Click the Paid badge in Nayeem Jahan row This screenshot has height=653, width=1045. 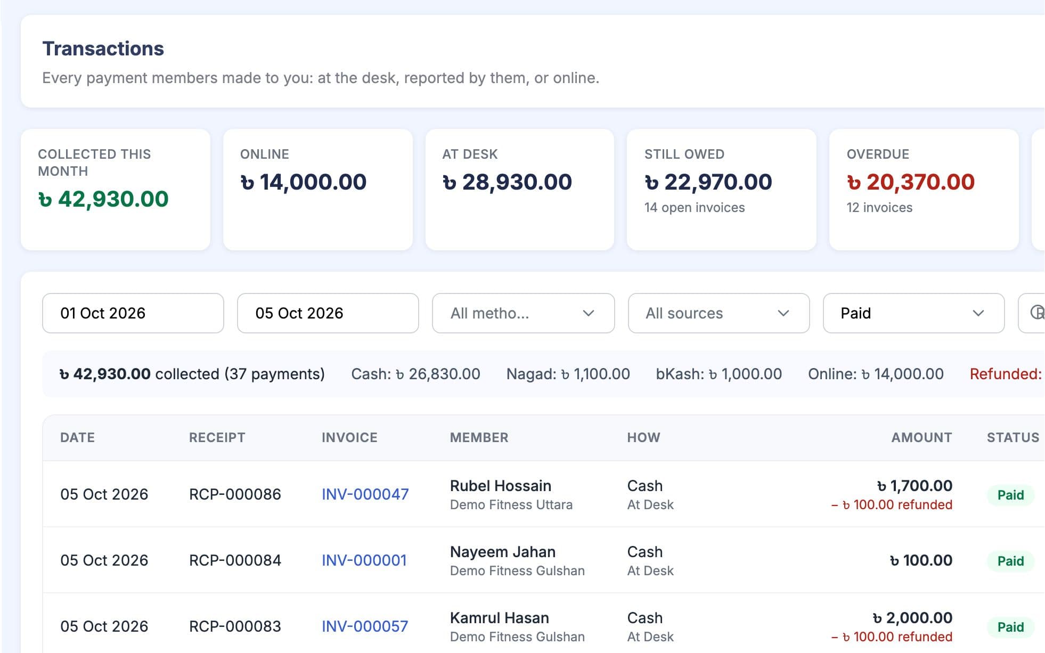[1010, 561]
